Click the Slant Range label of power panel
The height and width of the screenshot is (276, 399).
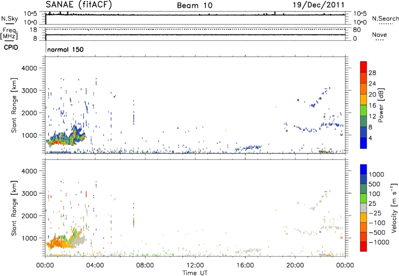click(14, 105)
